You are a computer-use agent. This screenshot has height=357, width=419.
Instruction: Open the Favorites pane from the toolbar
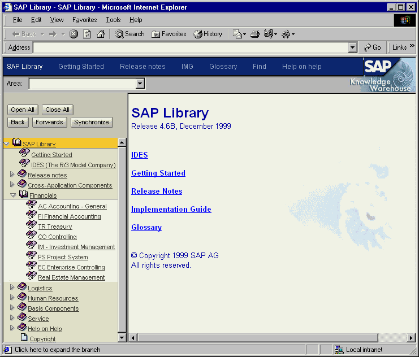(169, 34)
